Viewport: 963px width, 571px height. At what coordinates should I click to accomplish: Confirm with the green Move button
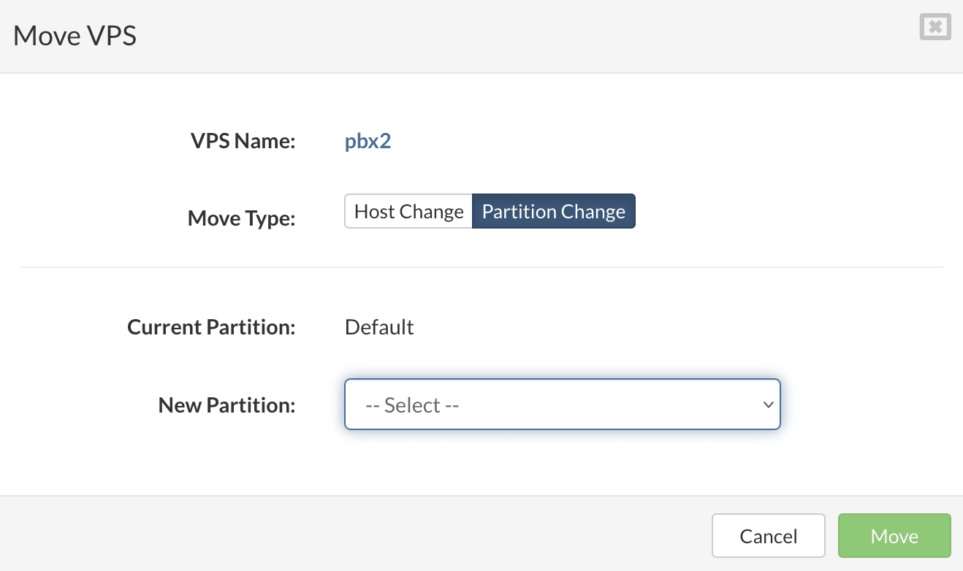coord(894,536)
